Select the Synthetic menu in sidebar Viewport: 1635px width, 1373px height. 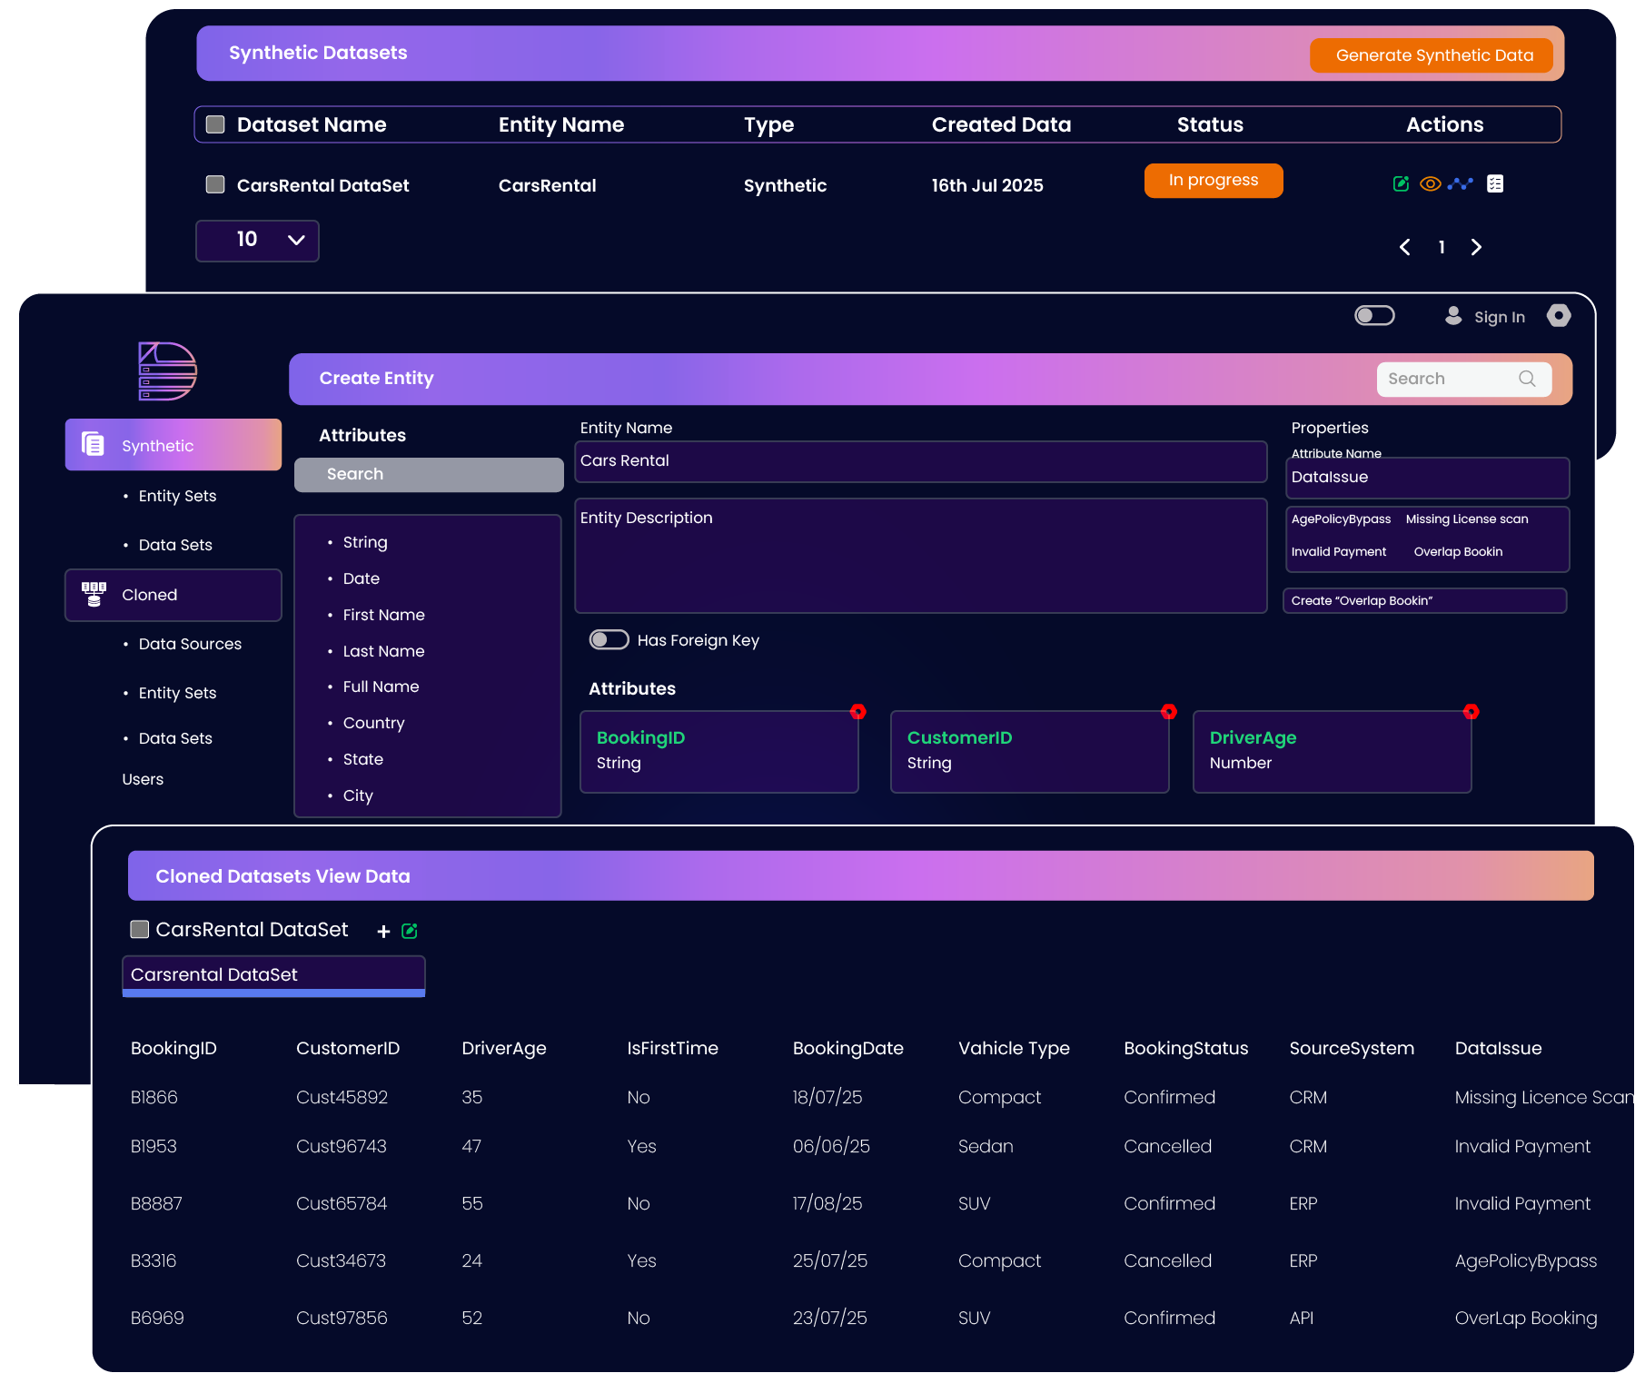coord(173,445)
